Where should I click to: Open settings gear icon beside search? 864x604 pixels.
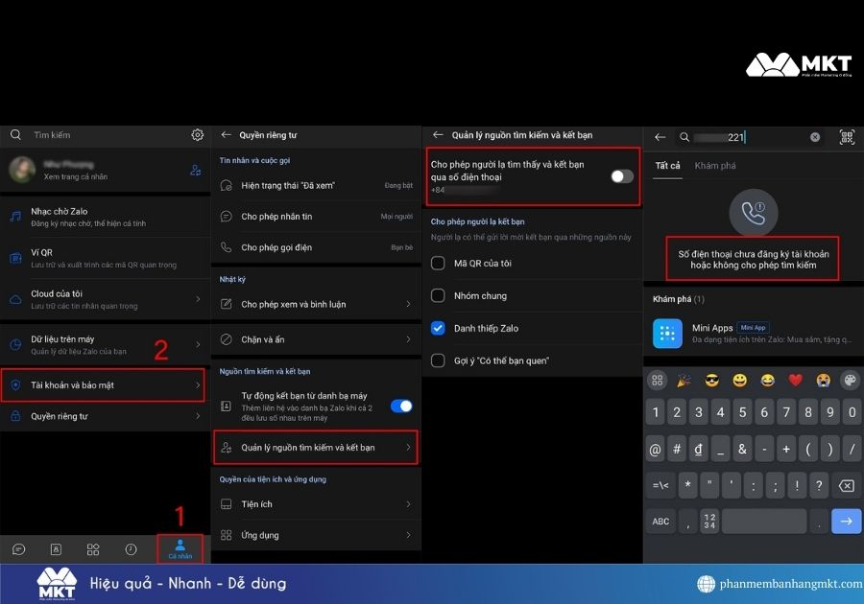[198, 135]
